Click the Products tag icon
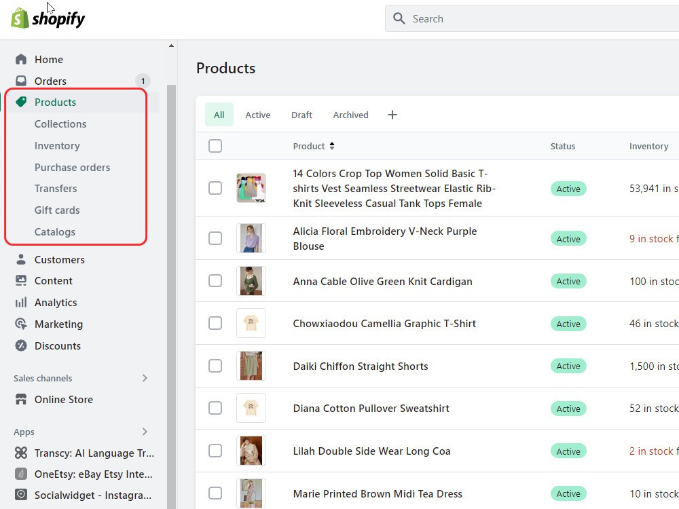 click(x=21, y=102)
